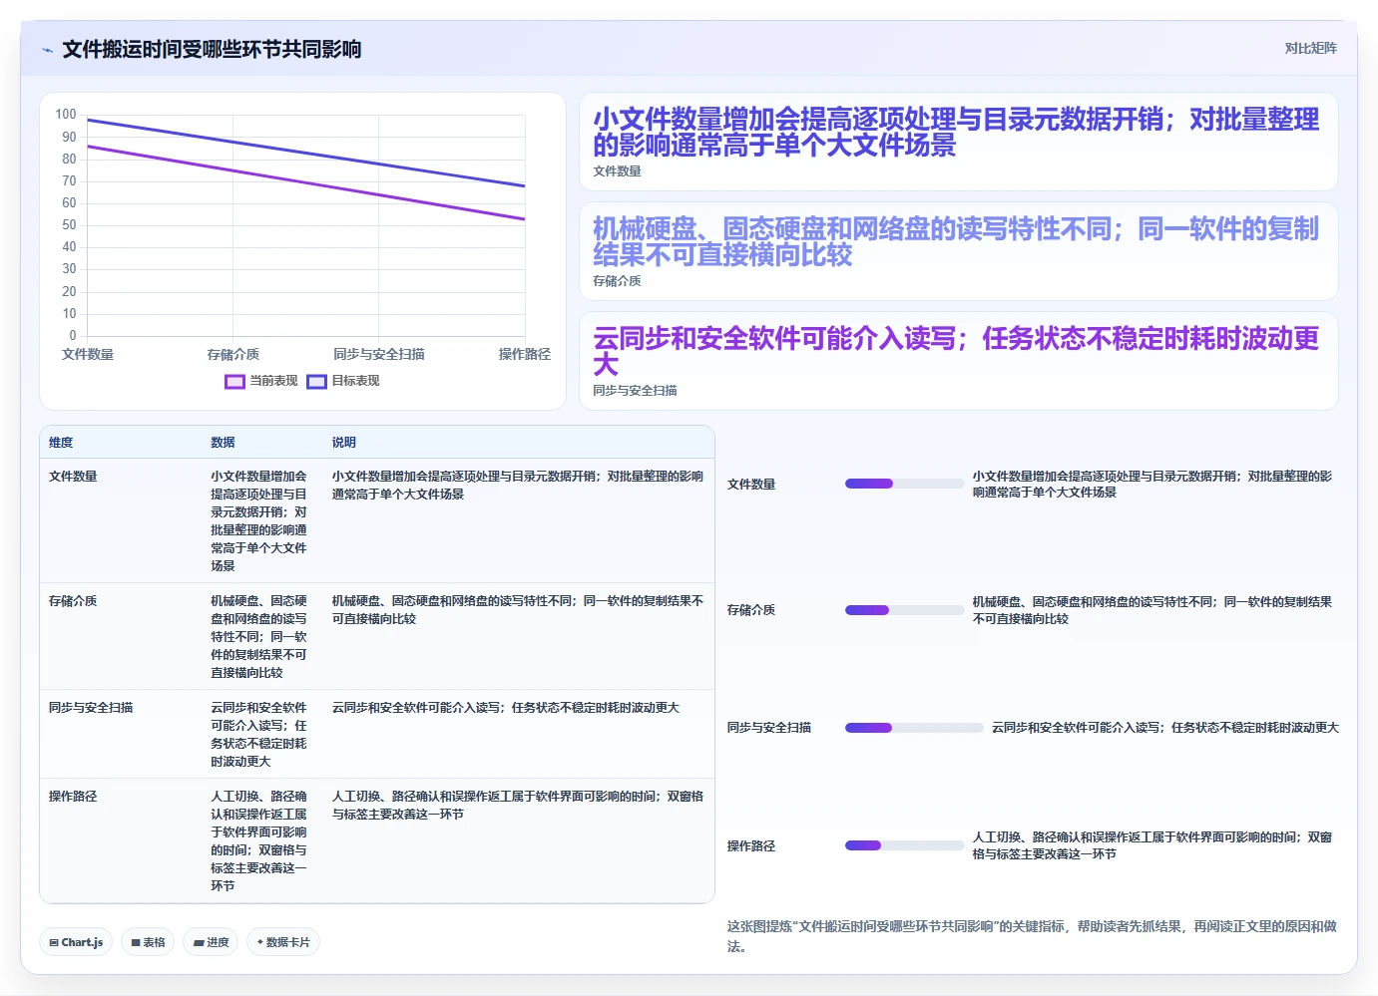1378x996 pixels.
Task: Click the y-axis value 50
Action: tap(69, 225)
